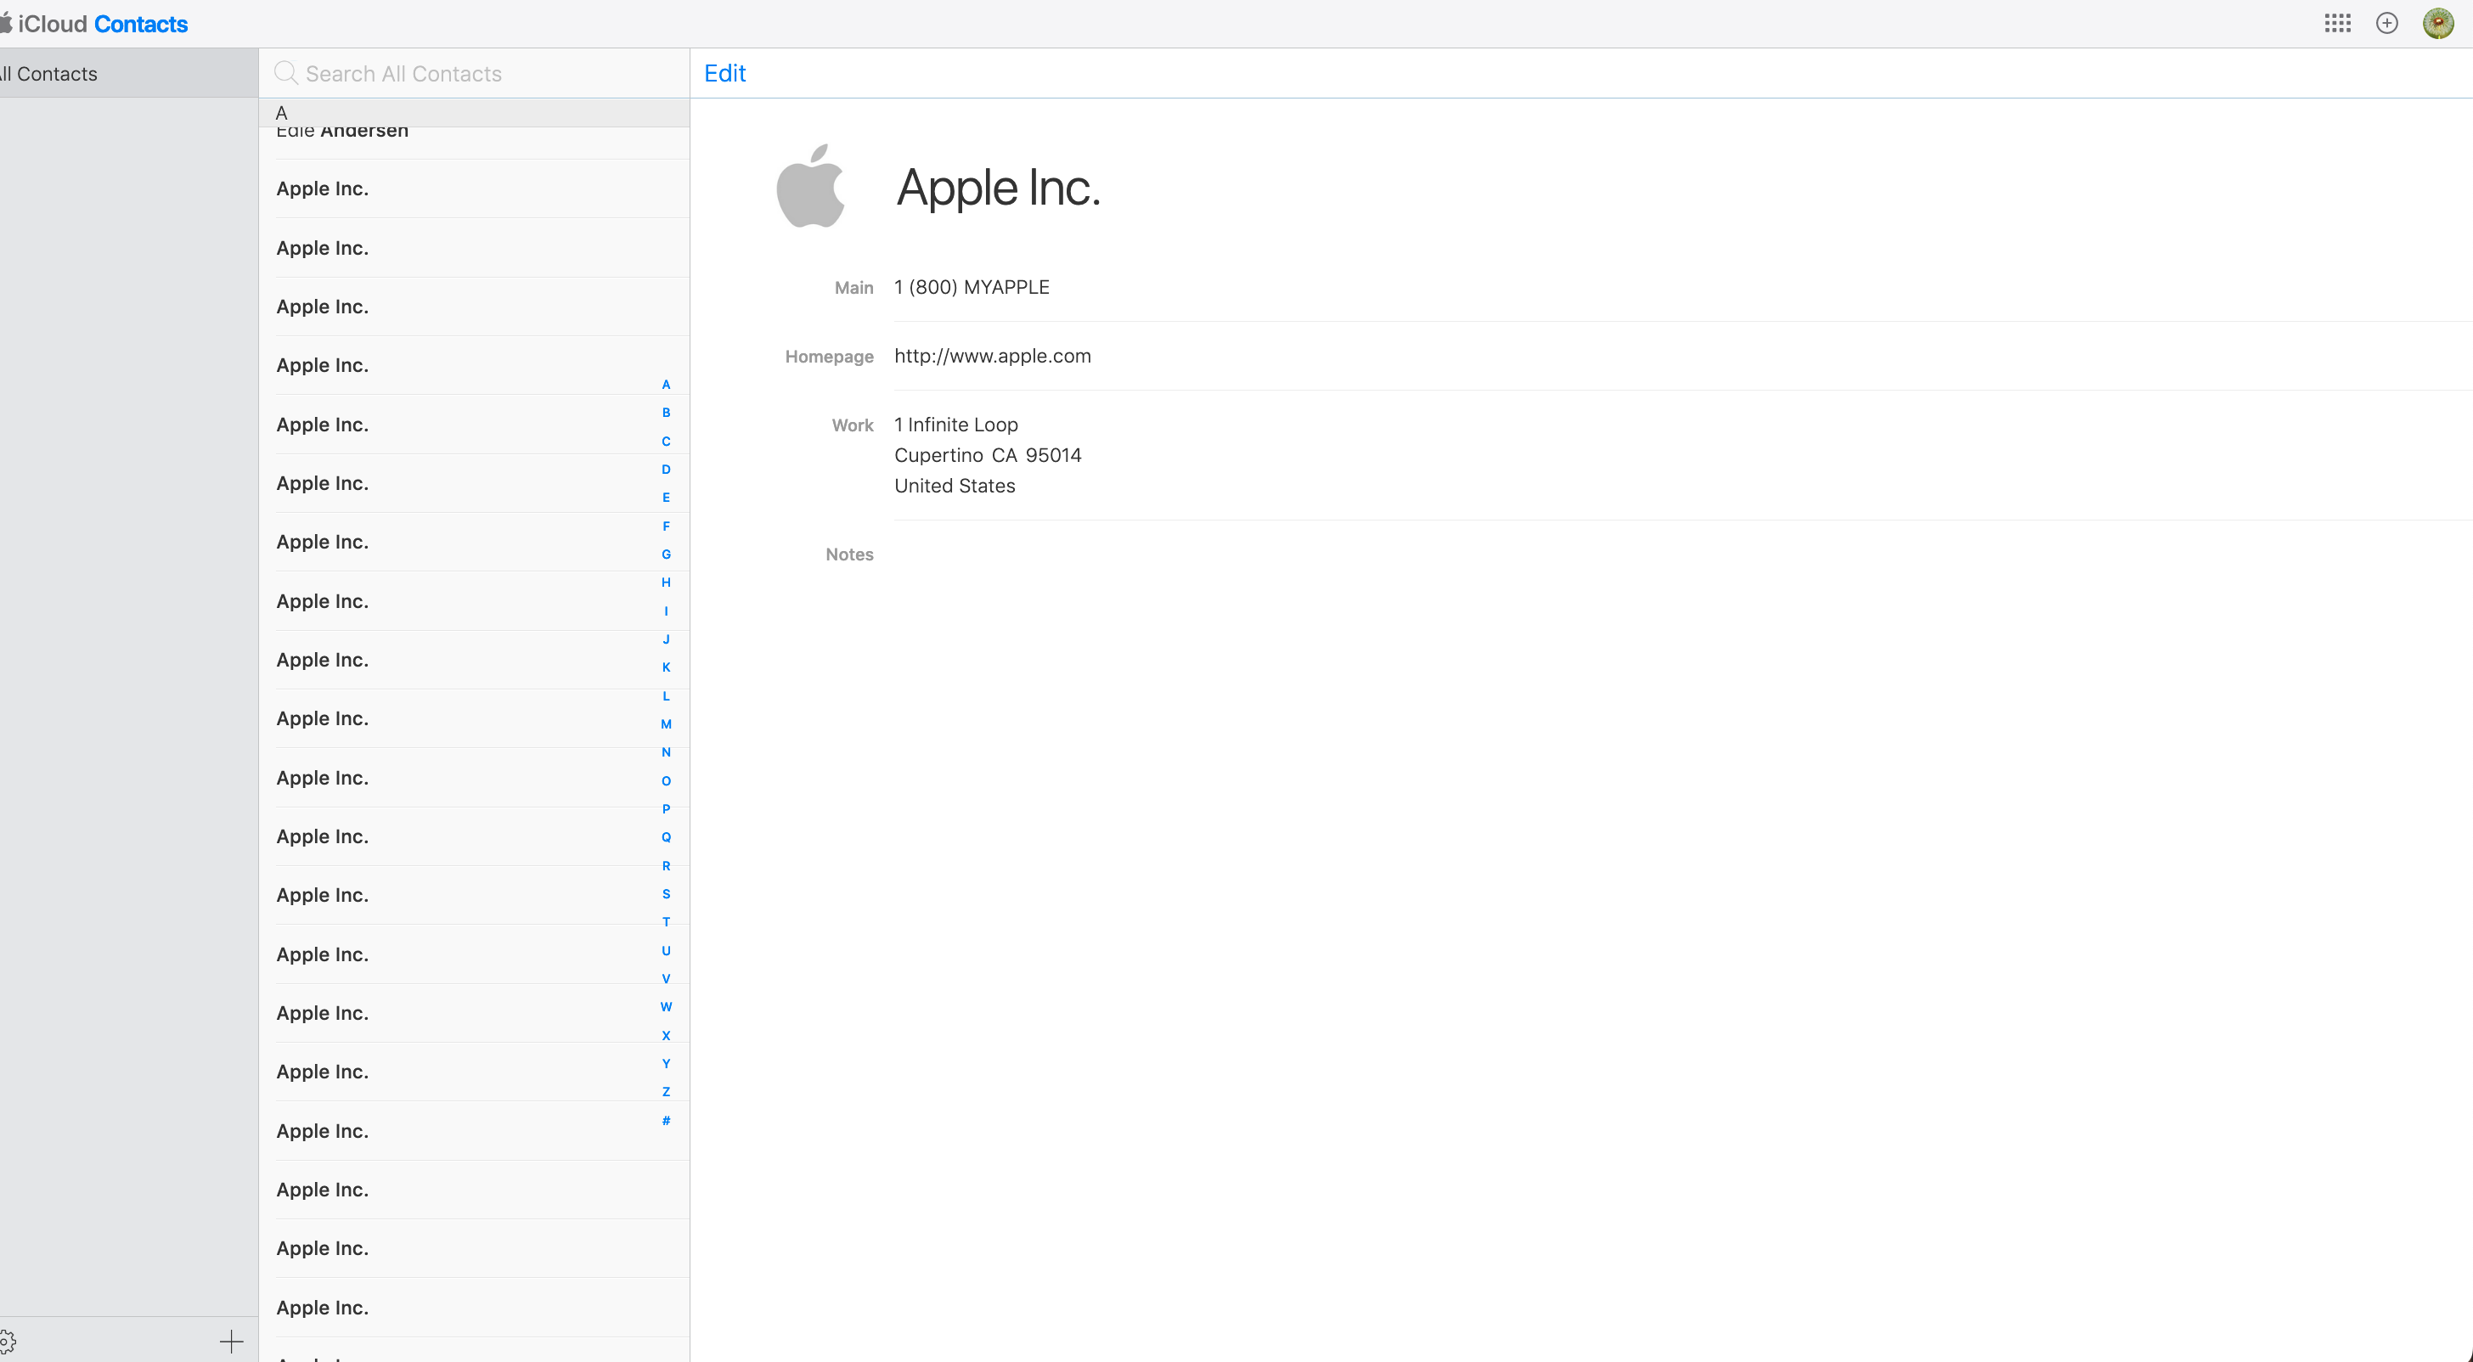
Task: Jump to letter L in index
Action: click(667, 696)
